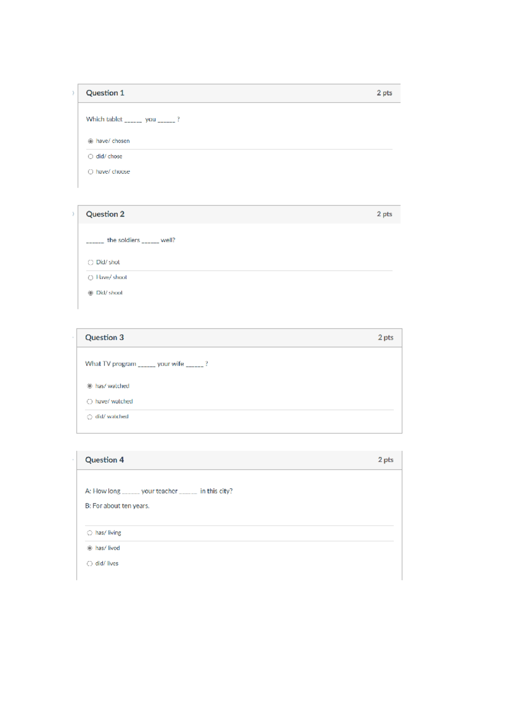Click the Question 1 header title
Viewport: 509px width, 720px height.
[105, 93]
